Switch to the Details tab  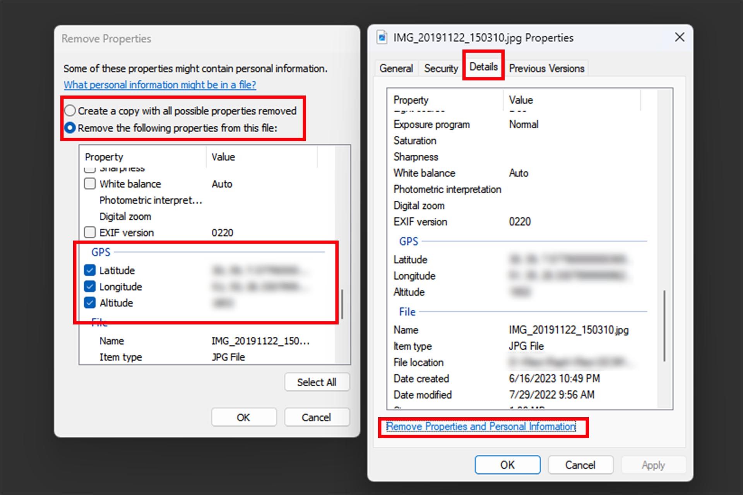pyautogui.click(x=483, y=67)
